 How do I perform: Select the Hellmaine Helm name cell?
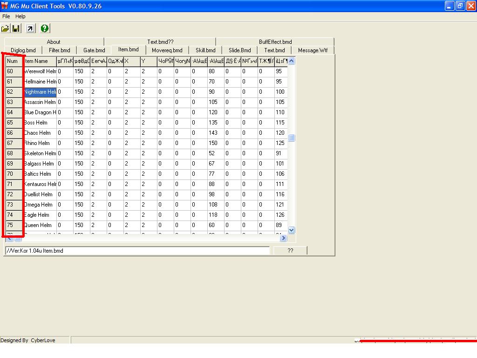tap(40, 82)
